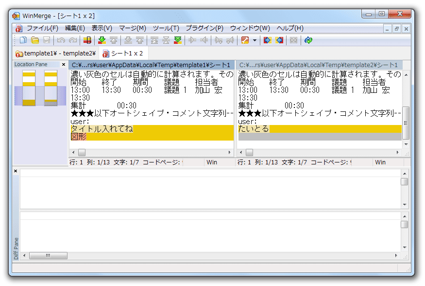Switch to シート1 x 2 tab
This screenshot has width=425, height=286.
coord(123,54)
